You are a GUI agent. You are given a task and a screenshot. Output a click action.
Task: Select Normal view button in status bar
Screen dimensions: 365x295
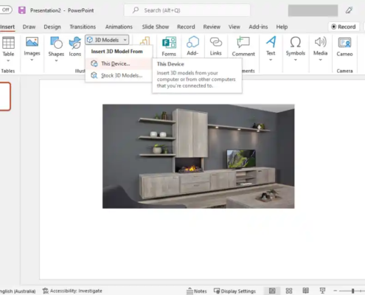(x=272, y=291)
